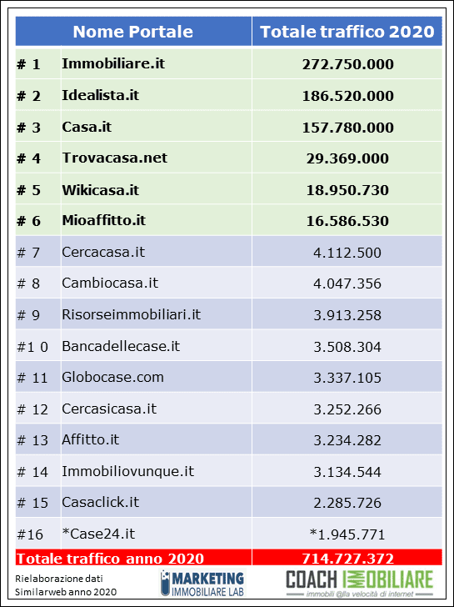Image resolution: width=454 pixels, height=607 pixels.
Task: Click the Marketing Immobiliare Lab logo
Action: click(x=202, y=583)
